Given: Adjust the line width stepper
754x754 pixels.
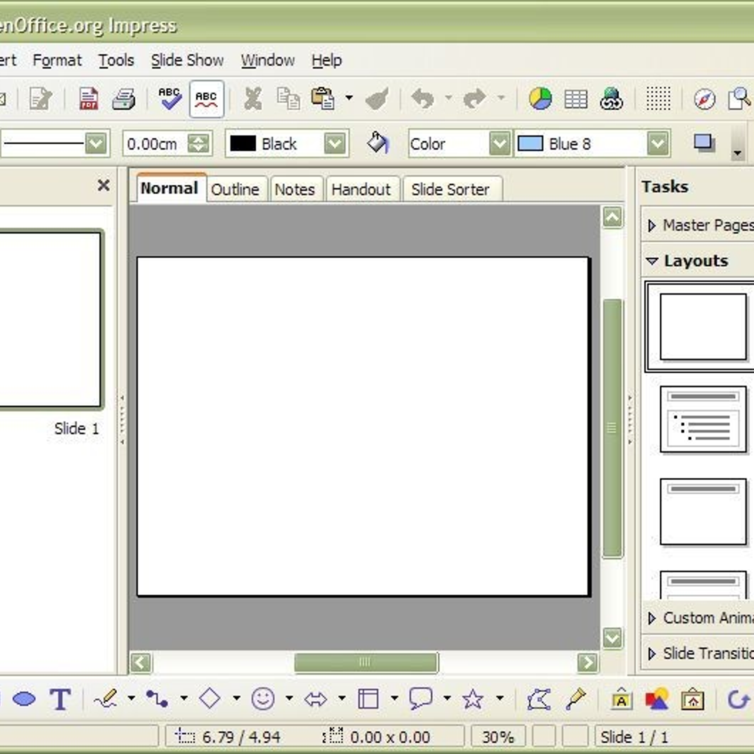Looking at the screenshot, I should coord(198,144).
